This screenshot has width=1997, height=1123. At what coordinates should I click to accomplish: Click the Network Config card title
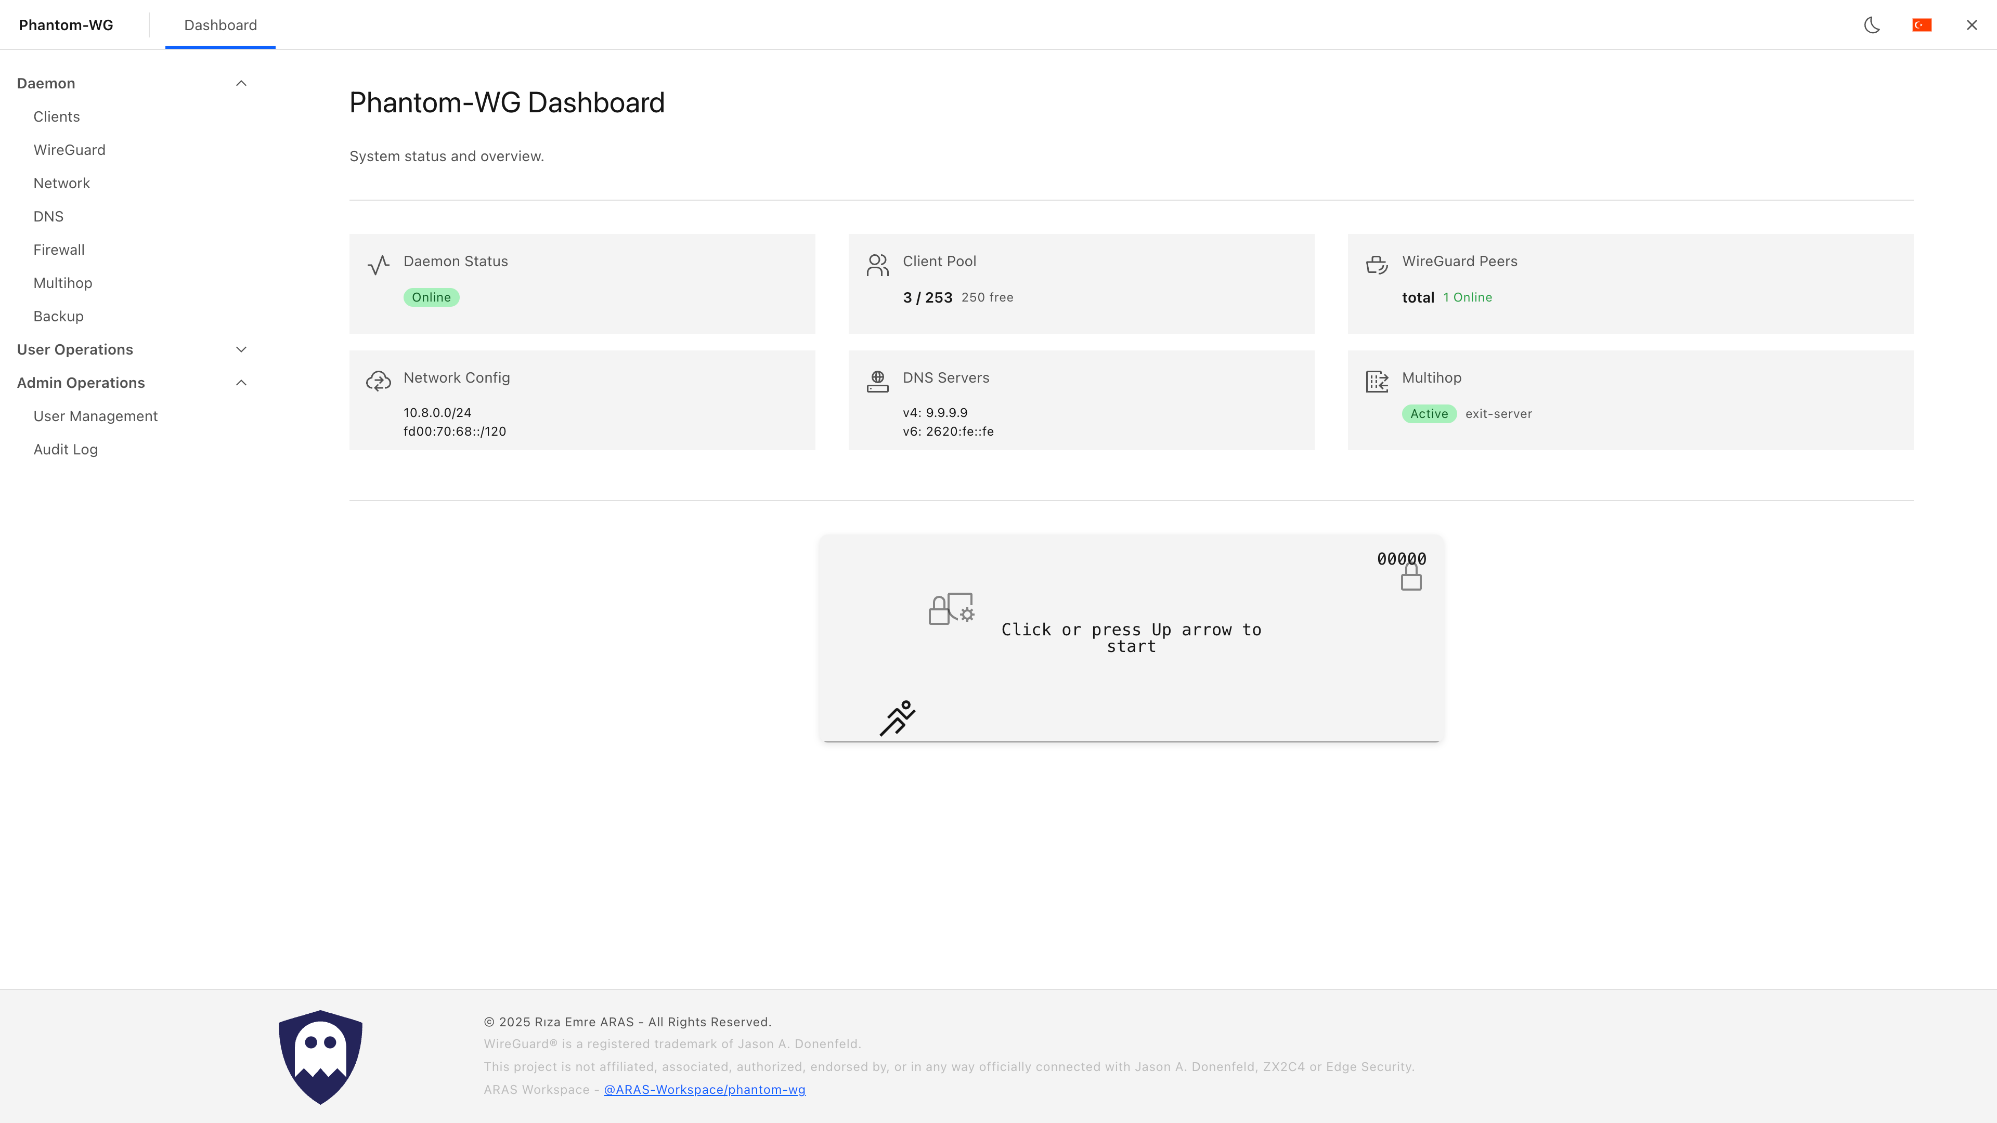click(457, 377)
